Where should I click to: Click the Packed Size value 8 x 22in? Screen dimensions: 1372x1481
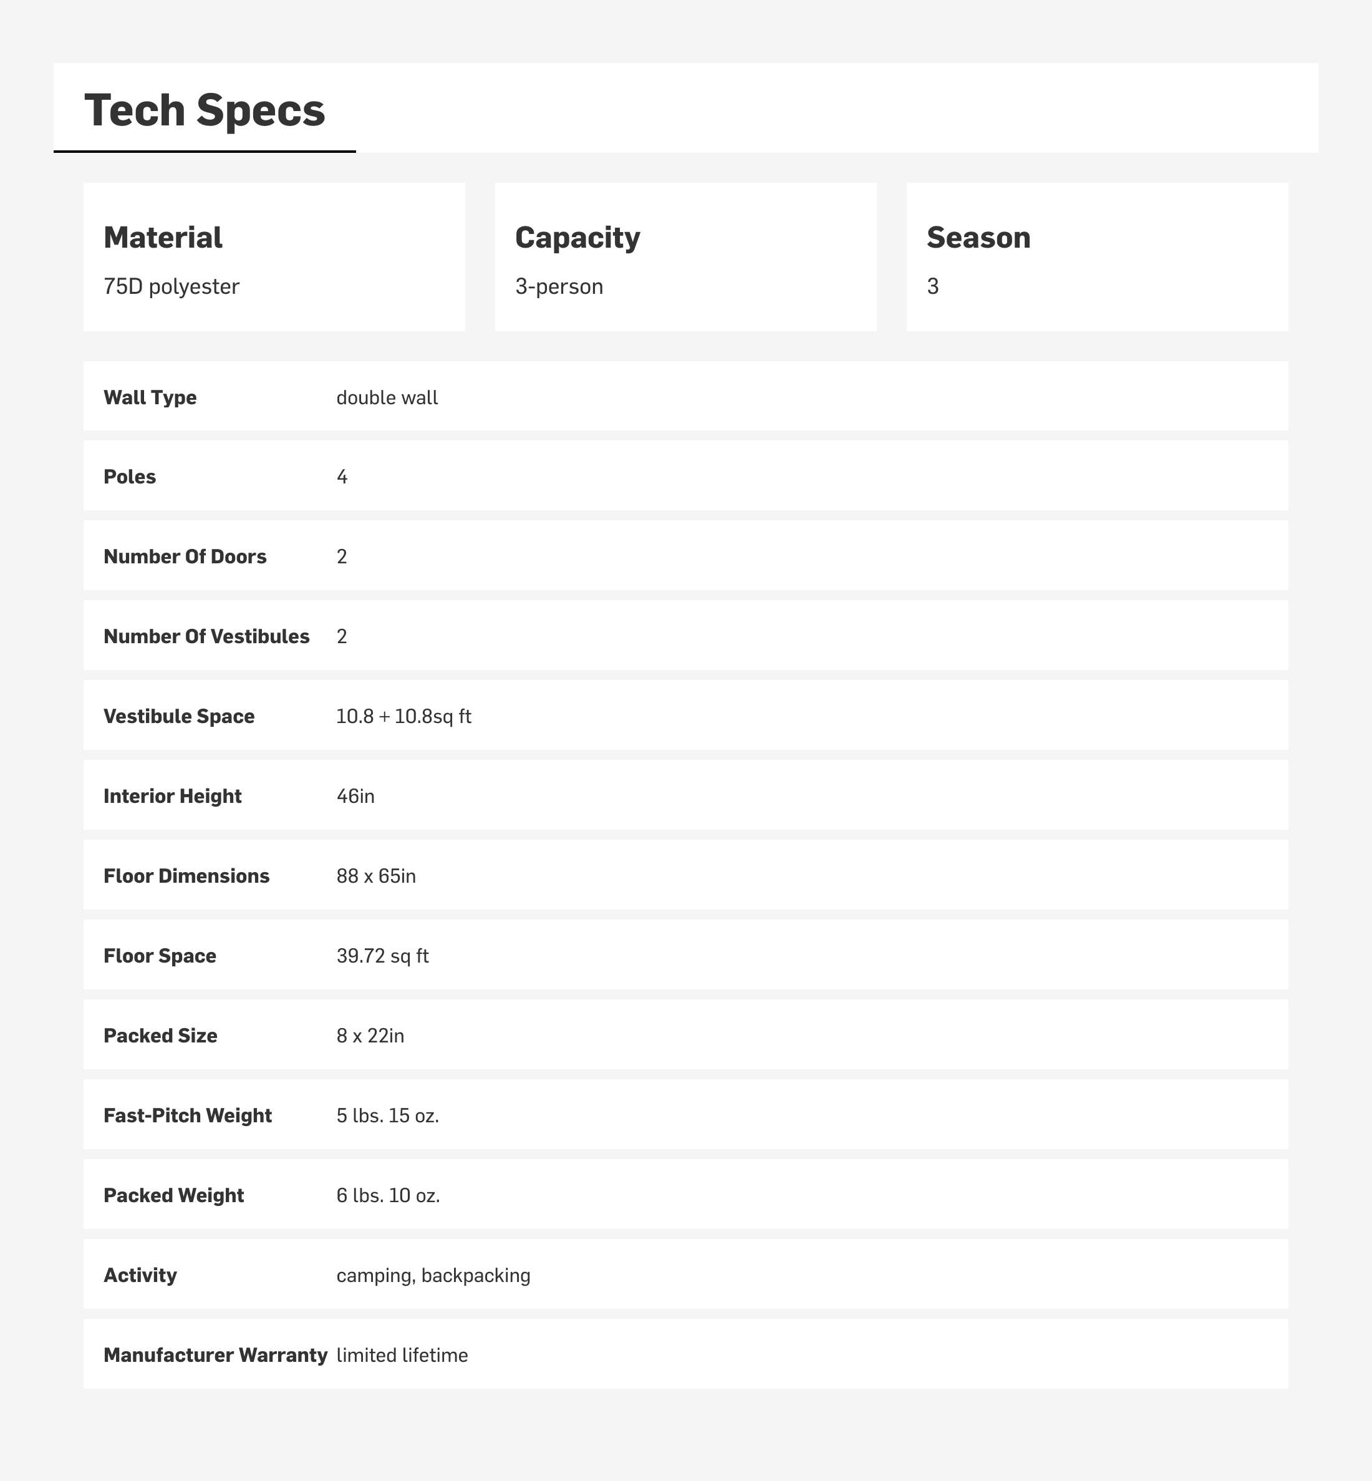click(x=370, y=1036)
